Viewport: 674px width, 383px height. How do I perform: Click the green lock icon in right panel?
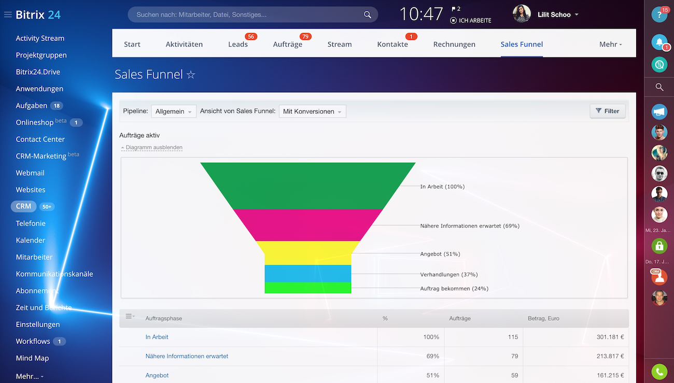coord(659,246)
